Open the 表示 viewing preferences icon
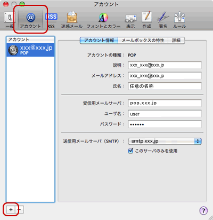The width and height of the screenshot is (213, 220). coord(130,20)
